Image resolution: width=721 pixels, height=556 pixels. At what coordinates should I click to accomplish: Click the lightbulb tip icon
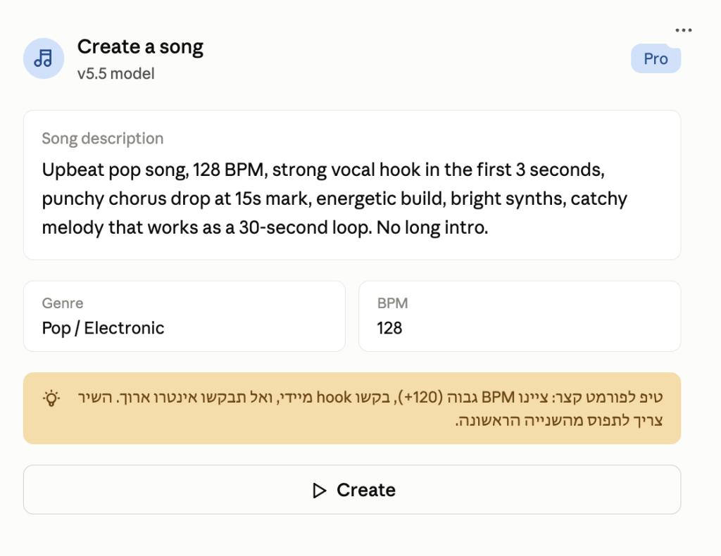tap(51, 398)
